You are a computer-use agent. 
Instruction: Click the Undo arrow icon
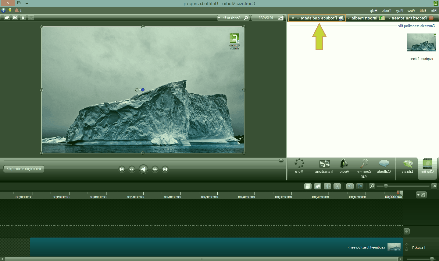click(x=360, y=186)
